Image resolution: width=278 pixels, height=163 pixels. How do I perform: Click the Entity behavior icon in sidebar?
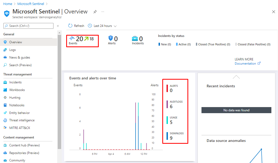click(5, 113)
